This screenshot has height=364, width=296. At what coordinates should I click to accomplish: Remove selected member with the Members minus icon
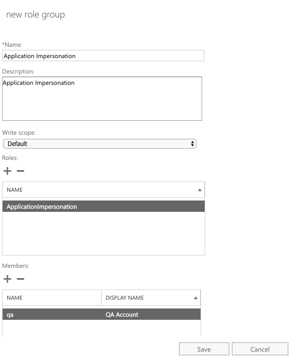pyautogui.click(x=21, y=279)
